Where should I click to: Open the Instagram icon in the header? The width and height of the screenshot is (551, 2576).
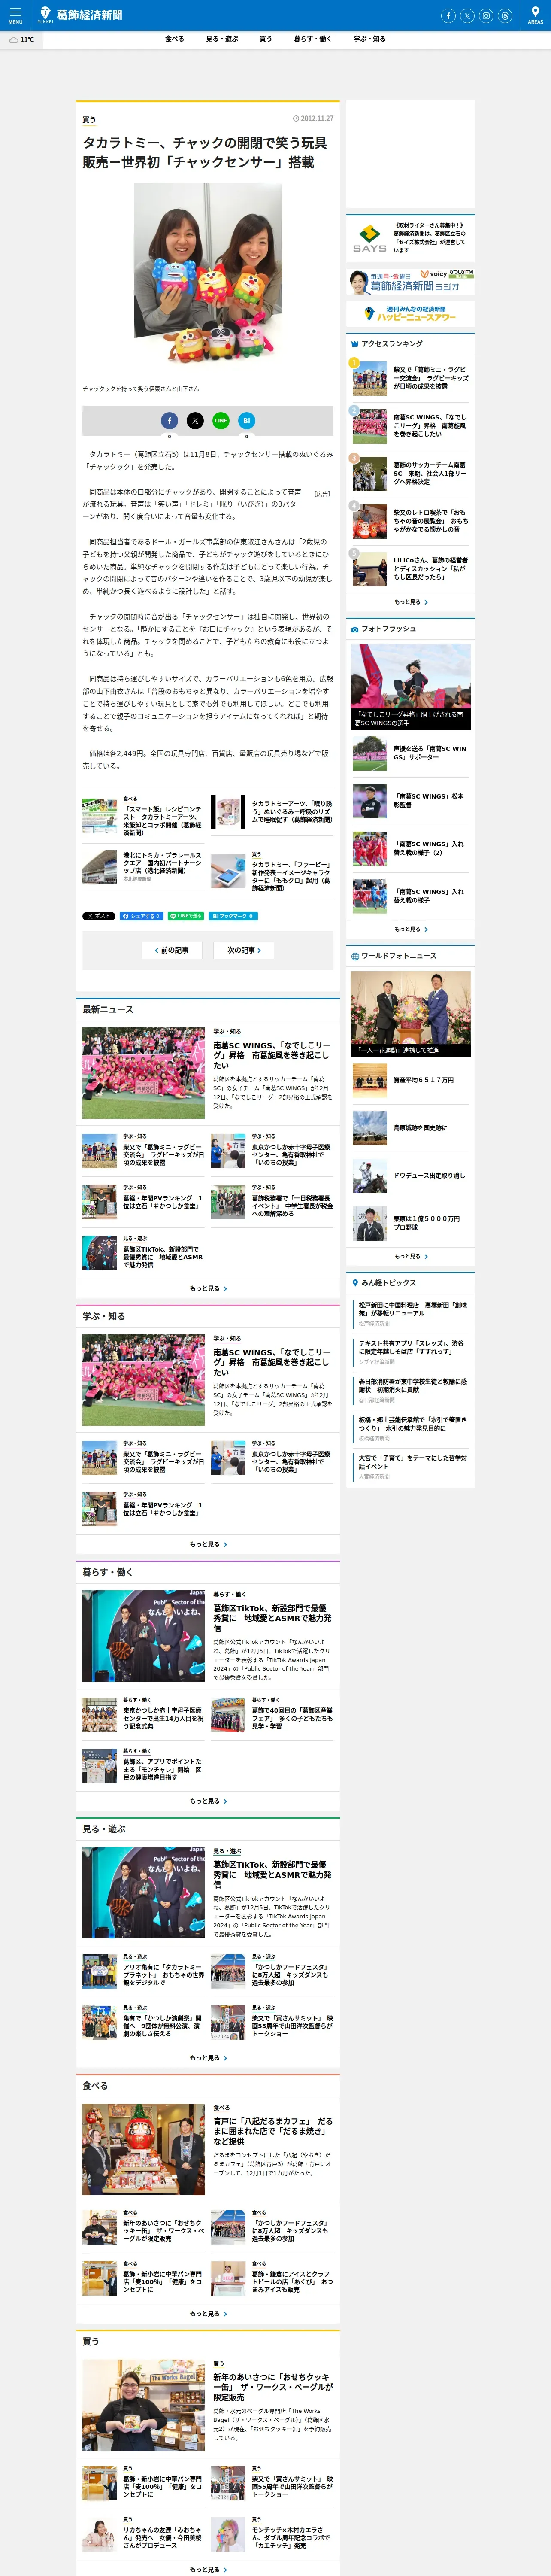tap(486, 15)
